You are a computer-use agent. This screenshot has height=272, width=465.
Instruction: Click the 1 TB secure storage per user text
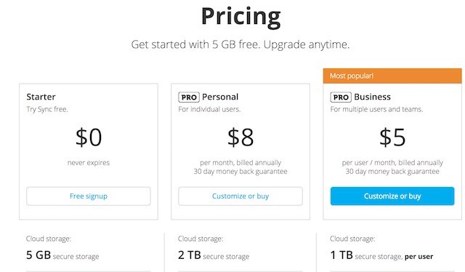pos(381,255)
